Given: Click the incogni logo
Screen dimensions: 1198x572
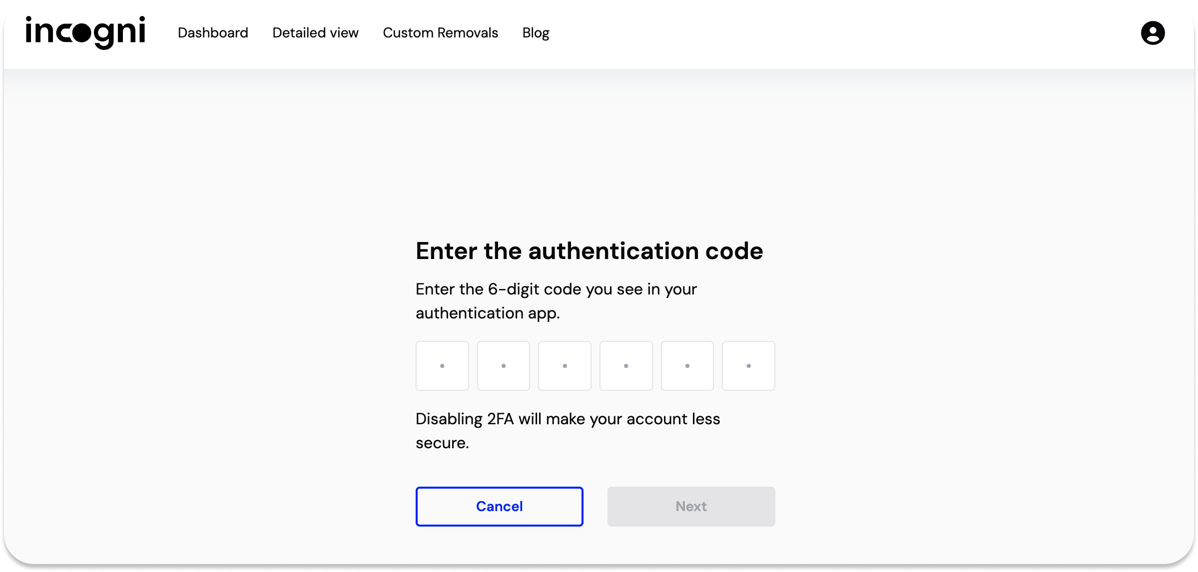Looking at the screenshot, I should click(x=85, y=32).
